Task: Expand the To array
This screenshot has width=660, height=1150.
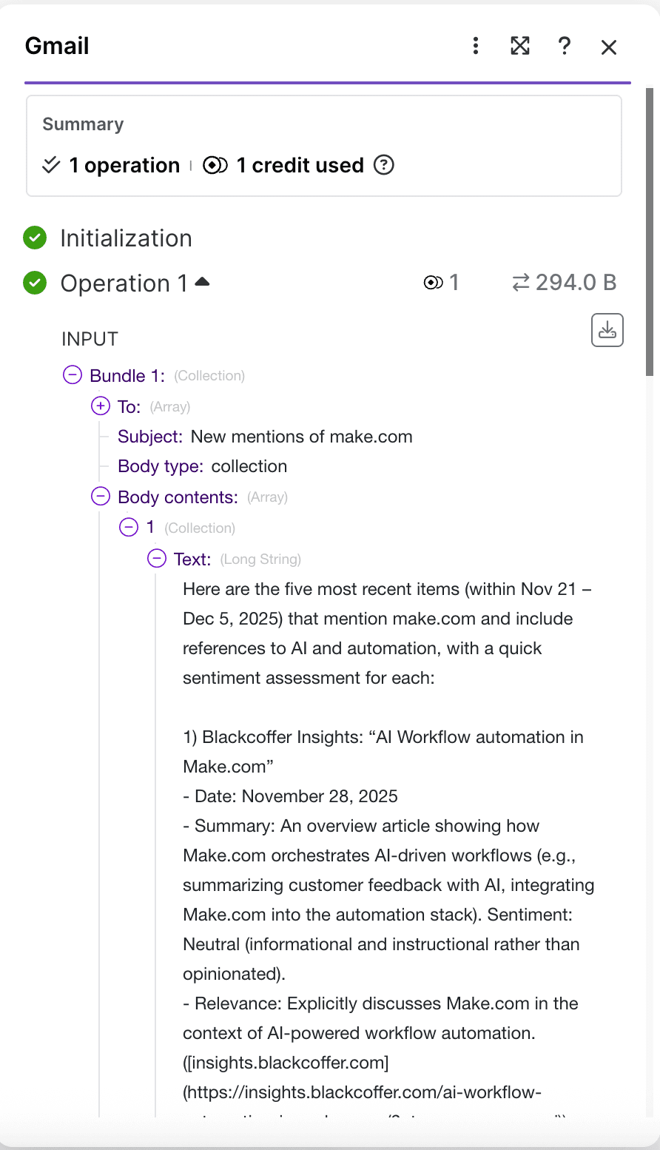Action: pyautogui.click(x=100, y=406)
